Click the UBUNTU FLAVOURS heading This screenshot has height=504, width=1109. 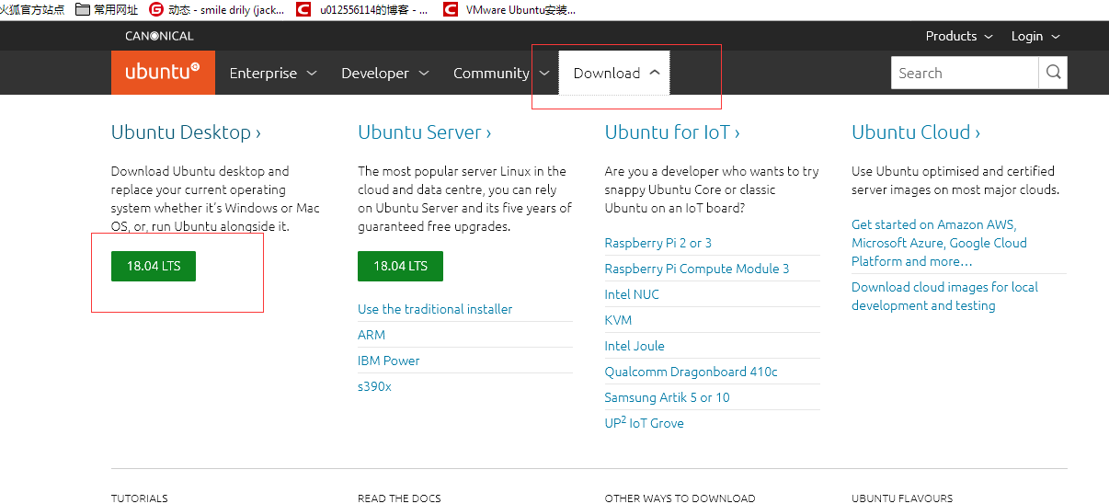(902, 498)
